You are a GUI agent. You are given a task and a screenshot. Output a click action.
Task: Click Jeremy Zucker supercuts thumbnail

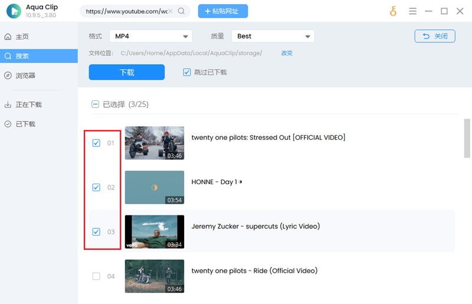[x=155, y=232]
